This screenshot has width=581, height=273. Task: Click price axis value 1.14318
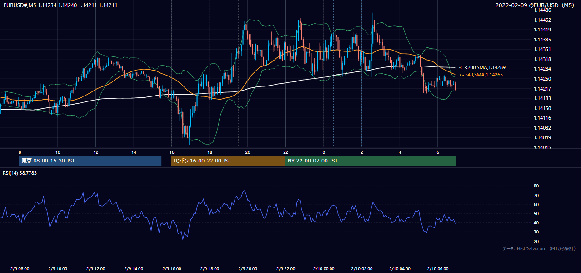(542, 59)
